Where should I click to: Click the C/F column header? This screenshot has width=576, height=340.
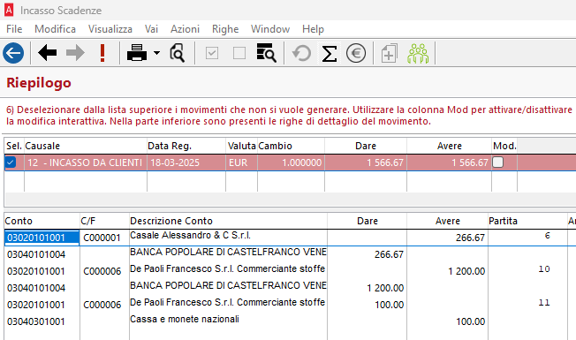pyautogui.click(x=104, y=221)
